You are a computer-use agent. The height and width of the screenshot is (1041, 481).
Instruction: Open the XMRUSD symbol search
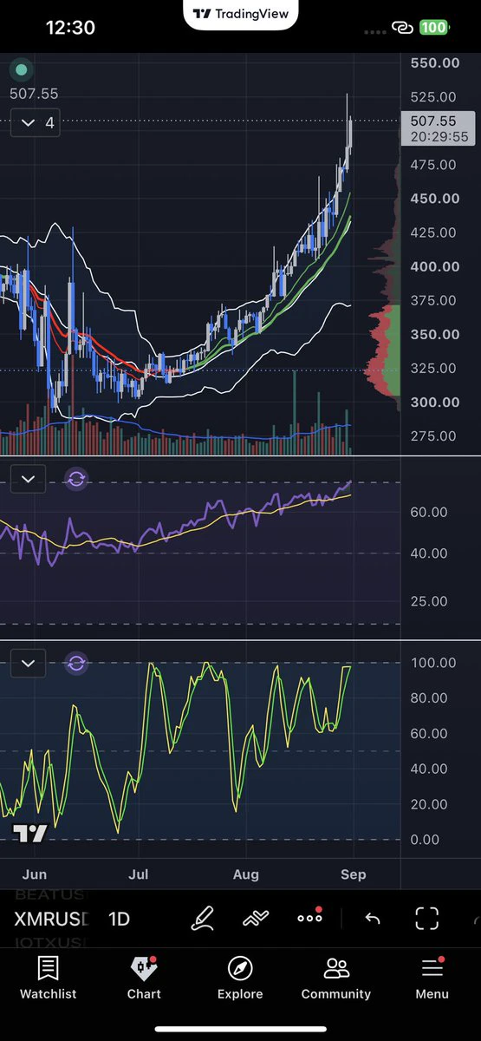point(51,920)
